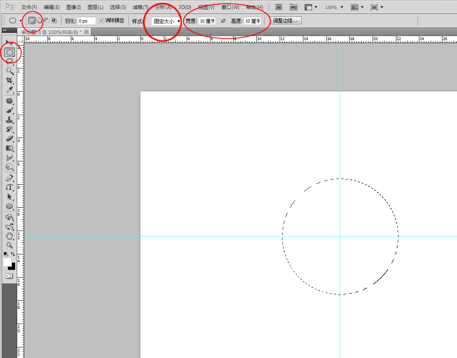Swap width and height values
The height and width of the screenshot is (358, 457).
[223, 21]
